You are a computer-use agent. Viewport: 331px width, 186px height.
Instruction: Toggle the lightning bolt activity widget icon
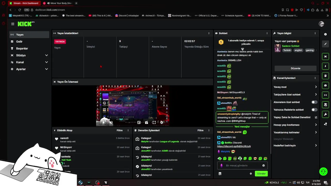pyautogui.click(x=325, y=66)
